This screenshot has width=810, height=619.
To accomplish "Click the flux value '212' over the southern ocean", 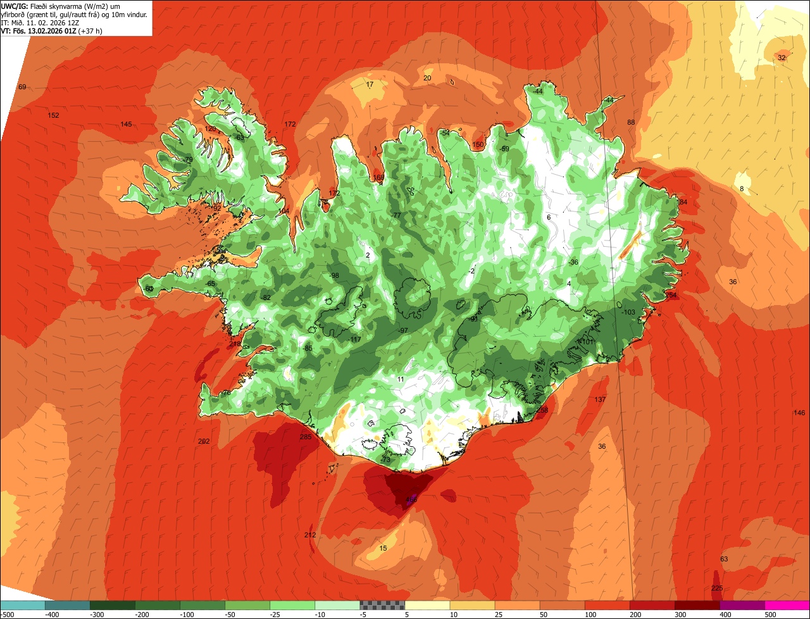I will click(x=310, y=535).
